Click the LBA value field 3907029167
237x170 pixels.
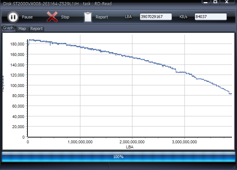(156, 17)
